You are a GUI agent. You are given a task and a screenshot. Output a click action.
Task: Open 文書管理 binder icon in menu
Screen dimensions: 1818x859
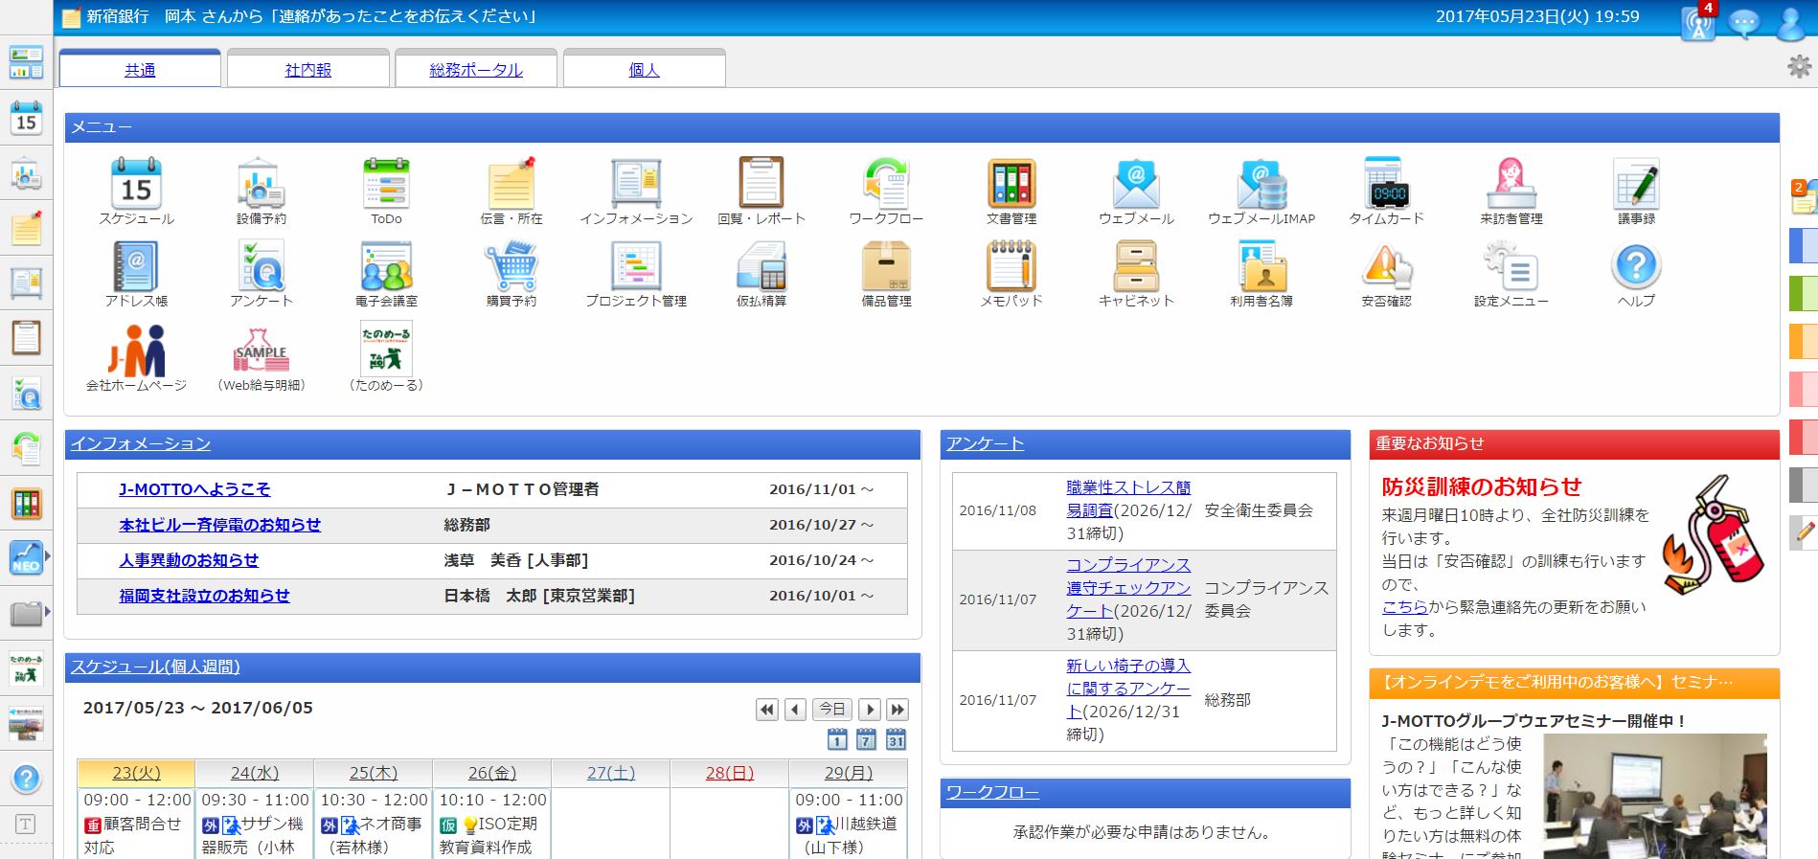[1011, 184]
